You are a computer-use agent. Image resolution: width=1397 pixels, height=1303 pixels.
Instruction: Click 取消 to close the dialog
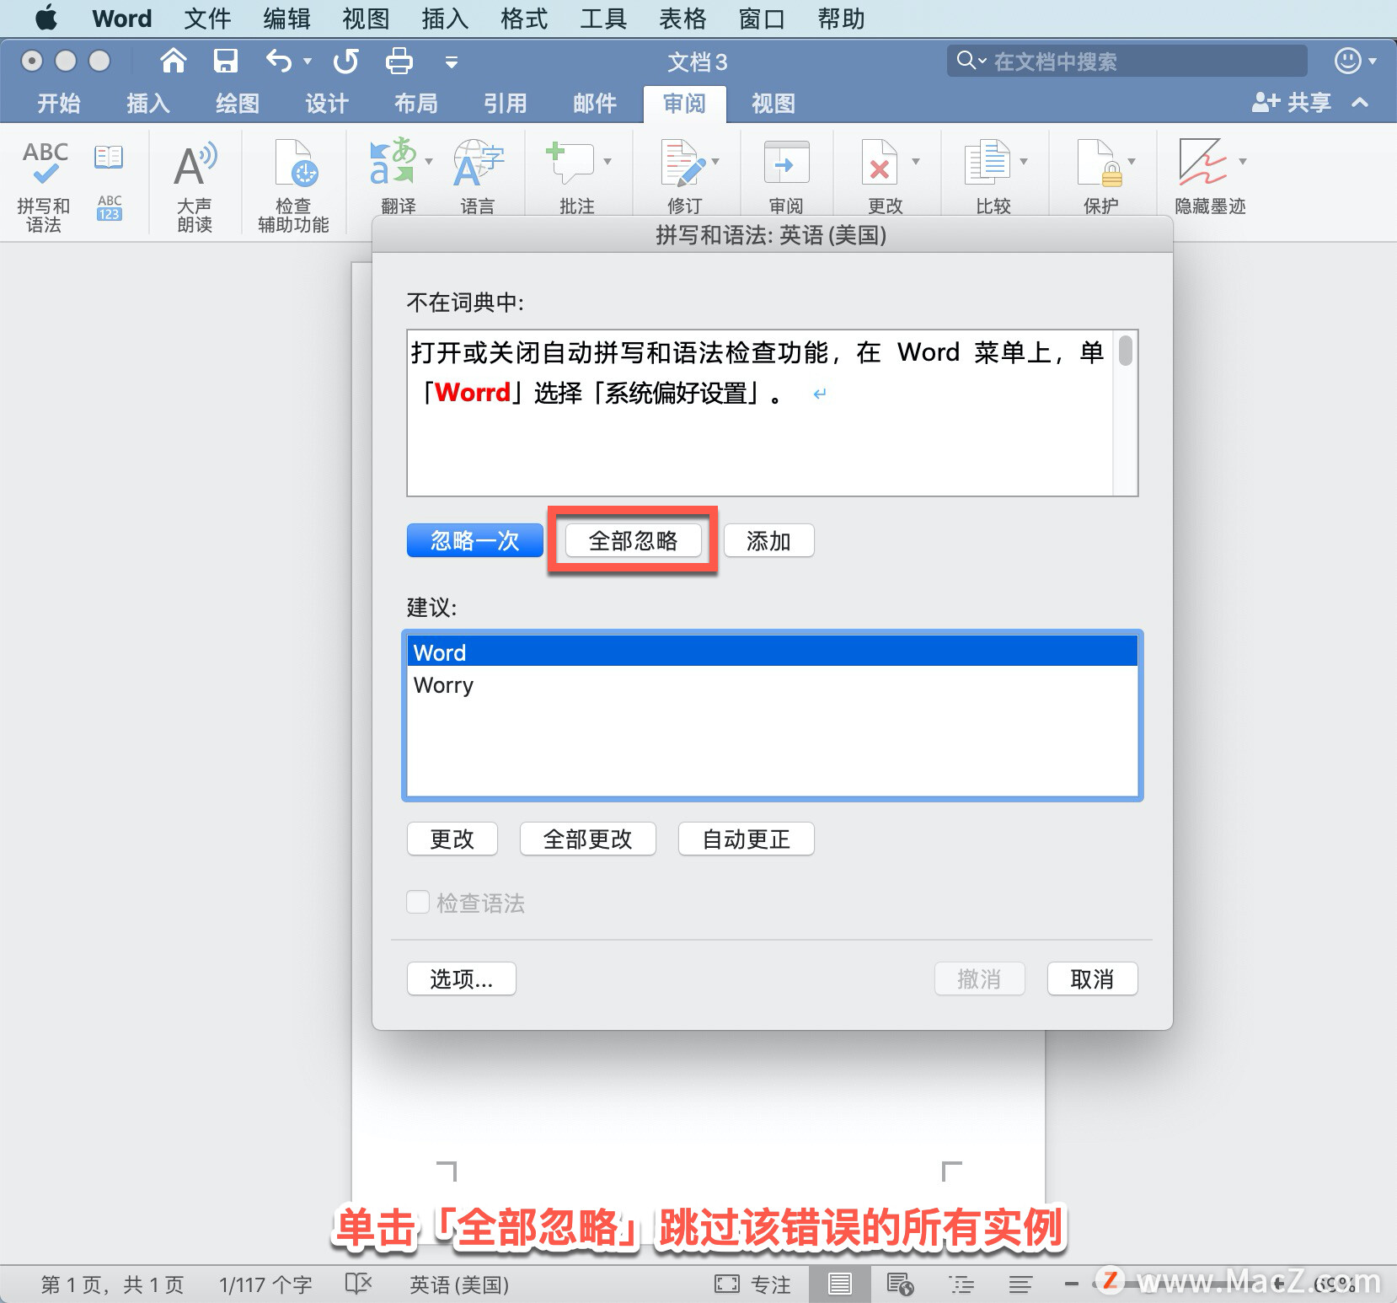point(1092,979)
